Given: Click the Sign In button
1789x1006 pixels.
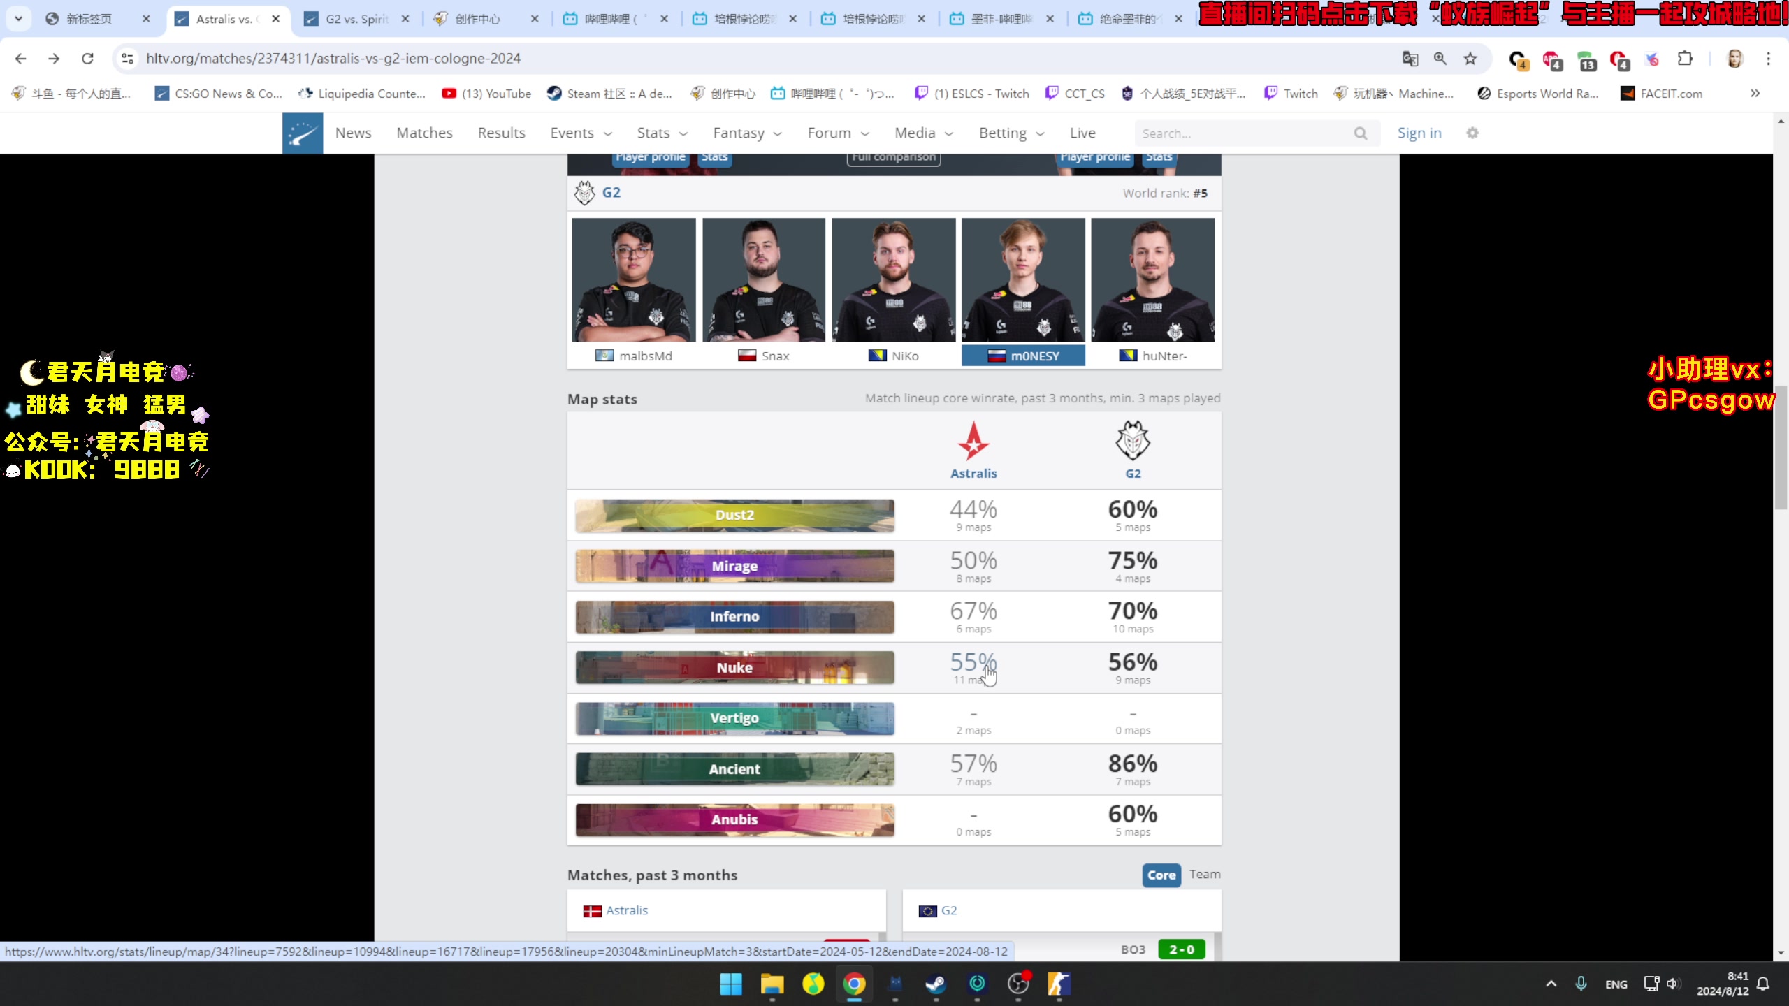Looking at the screenshot, I should pyautogui.click(x=1419, y=131).
